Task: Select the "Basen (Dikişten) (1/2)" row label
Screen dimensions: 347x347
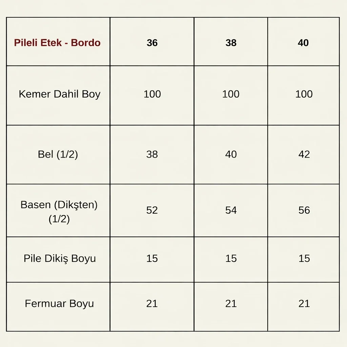Action: click(x=59, y=211)
